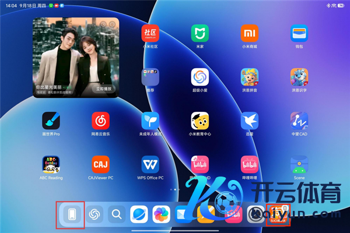The height and width of the screenshot is (233, 350).
Task: Enable 未成年人模式 app
Action: click(150, 121)
